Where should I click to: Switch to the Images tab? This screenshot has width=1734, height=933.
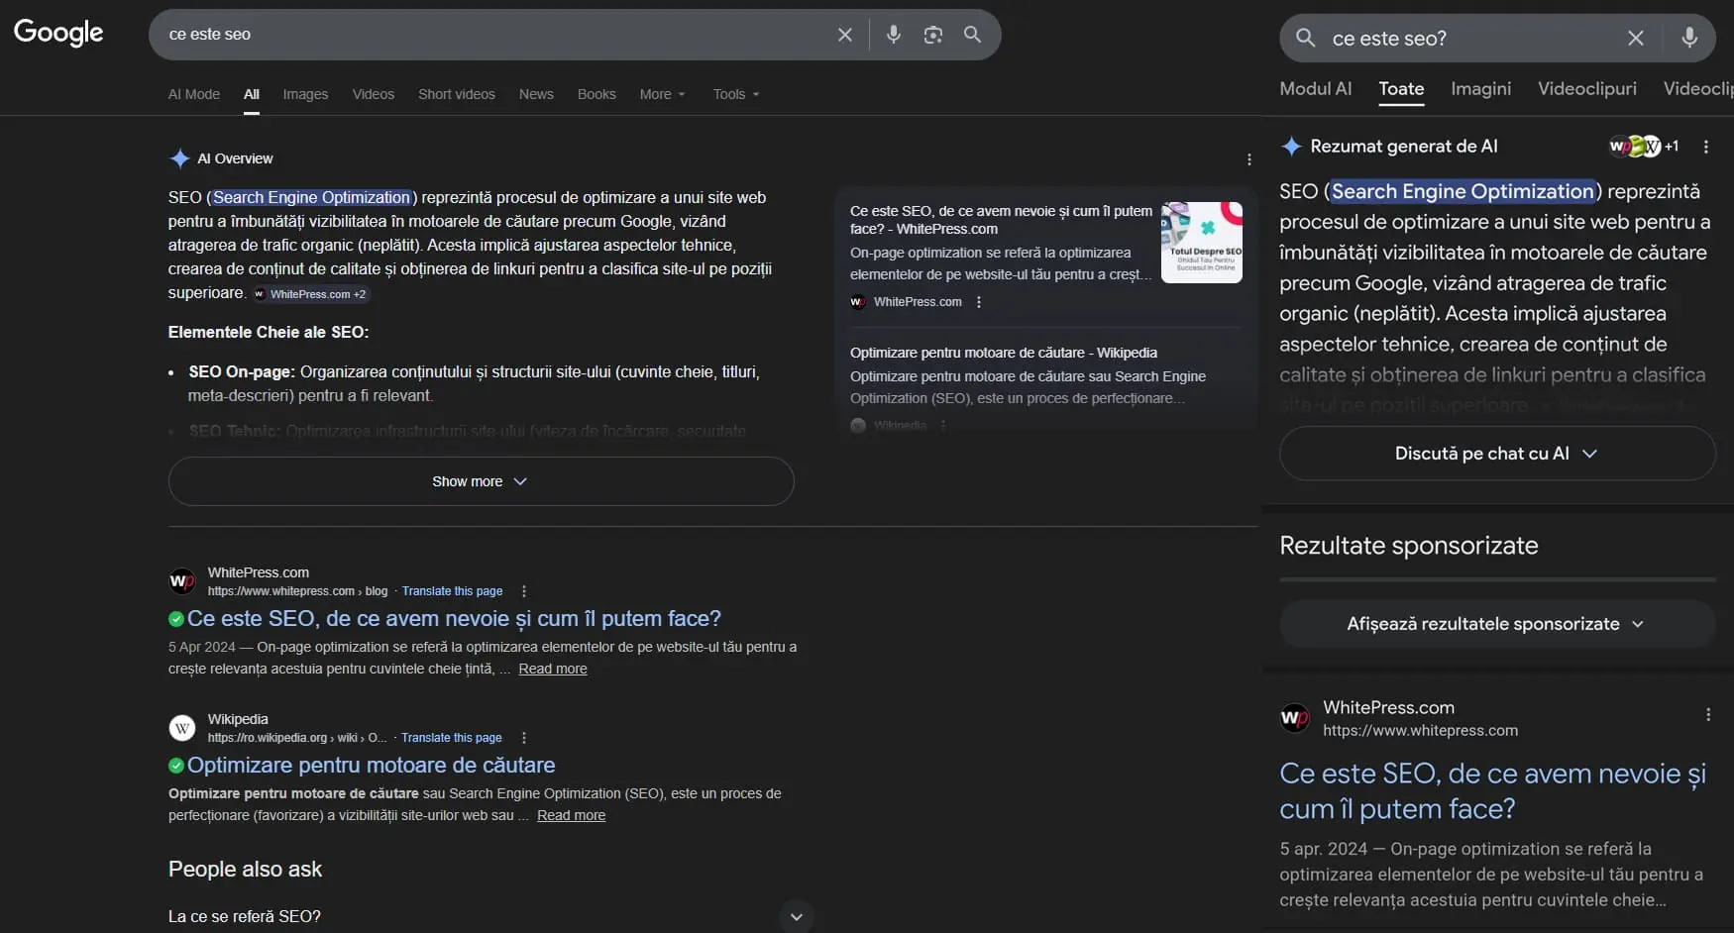[x=305, y=94]
